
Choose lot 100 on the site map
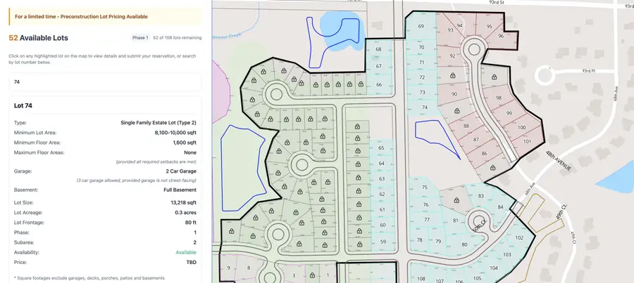click(521, 127)
